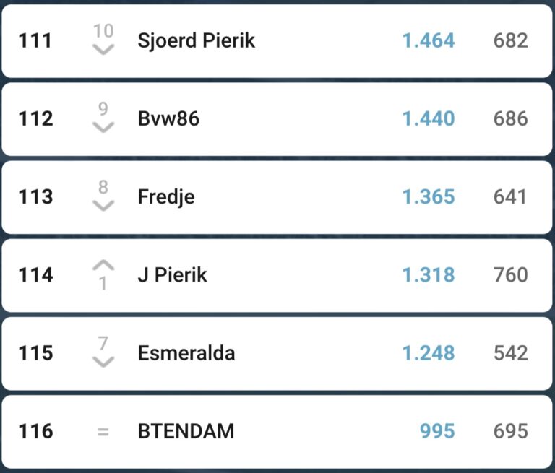555x473 pixels.
Task: Click gray value 542 on Esmeralda row
Action: [x=511, y=353]
